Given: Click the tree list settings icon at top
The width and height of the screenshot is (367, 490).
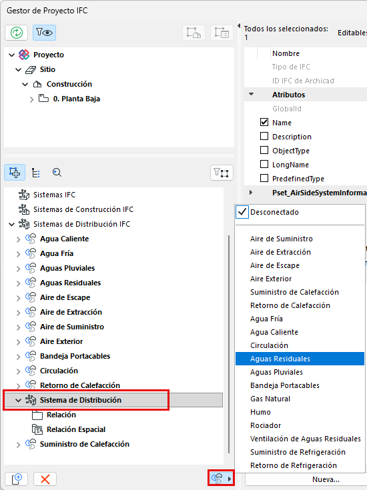Looking at the screenshot, I should (222, 33).
